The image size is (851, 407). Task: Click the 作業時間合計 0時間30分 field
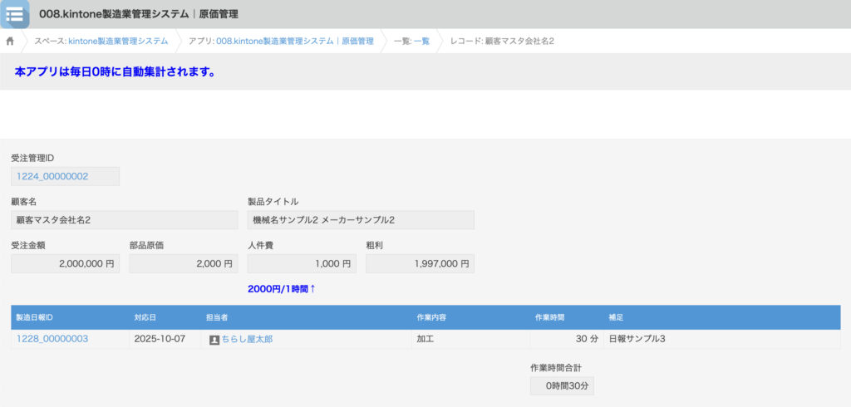(562, 386)
